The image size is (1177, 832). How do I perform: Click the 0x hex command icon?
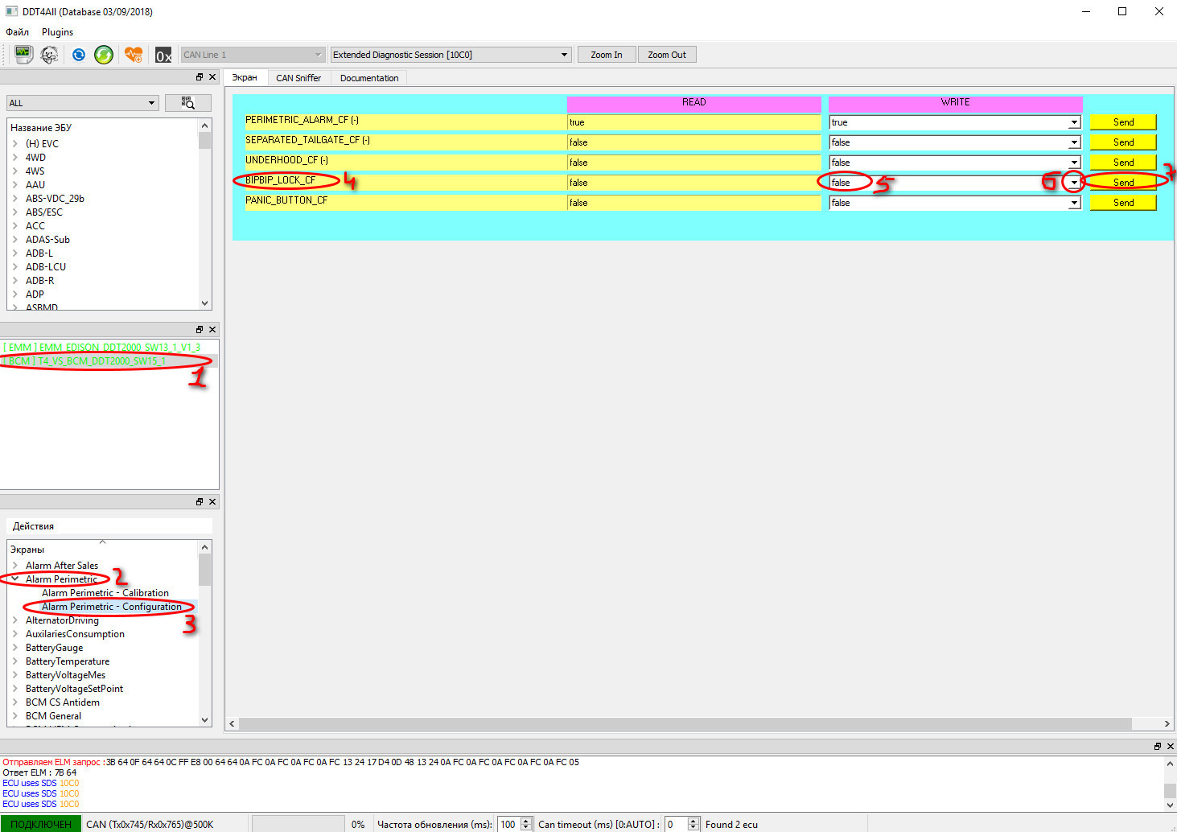tap(163, 55)
